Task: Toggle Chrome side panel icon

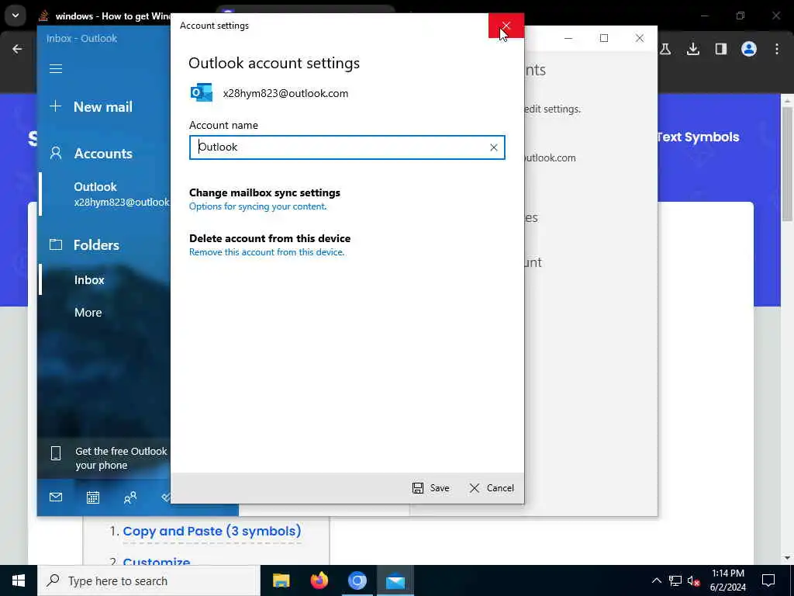Action: [x=720, y=49]
